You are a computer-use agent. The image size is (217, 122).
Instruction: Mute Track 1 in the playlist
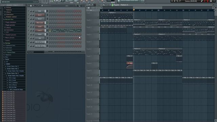coord(99,18)
